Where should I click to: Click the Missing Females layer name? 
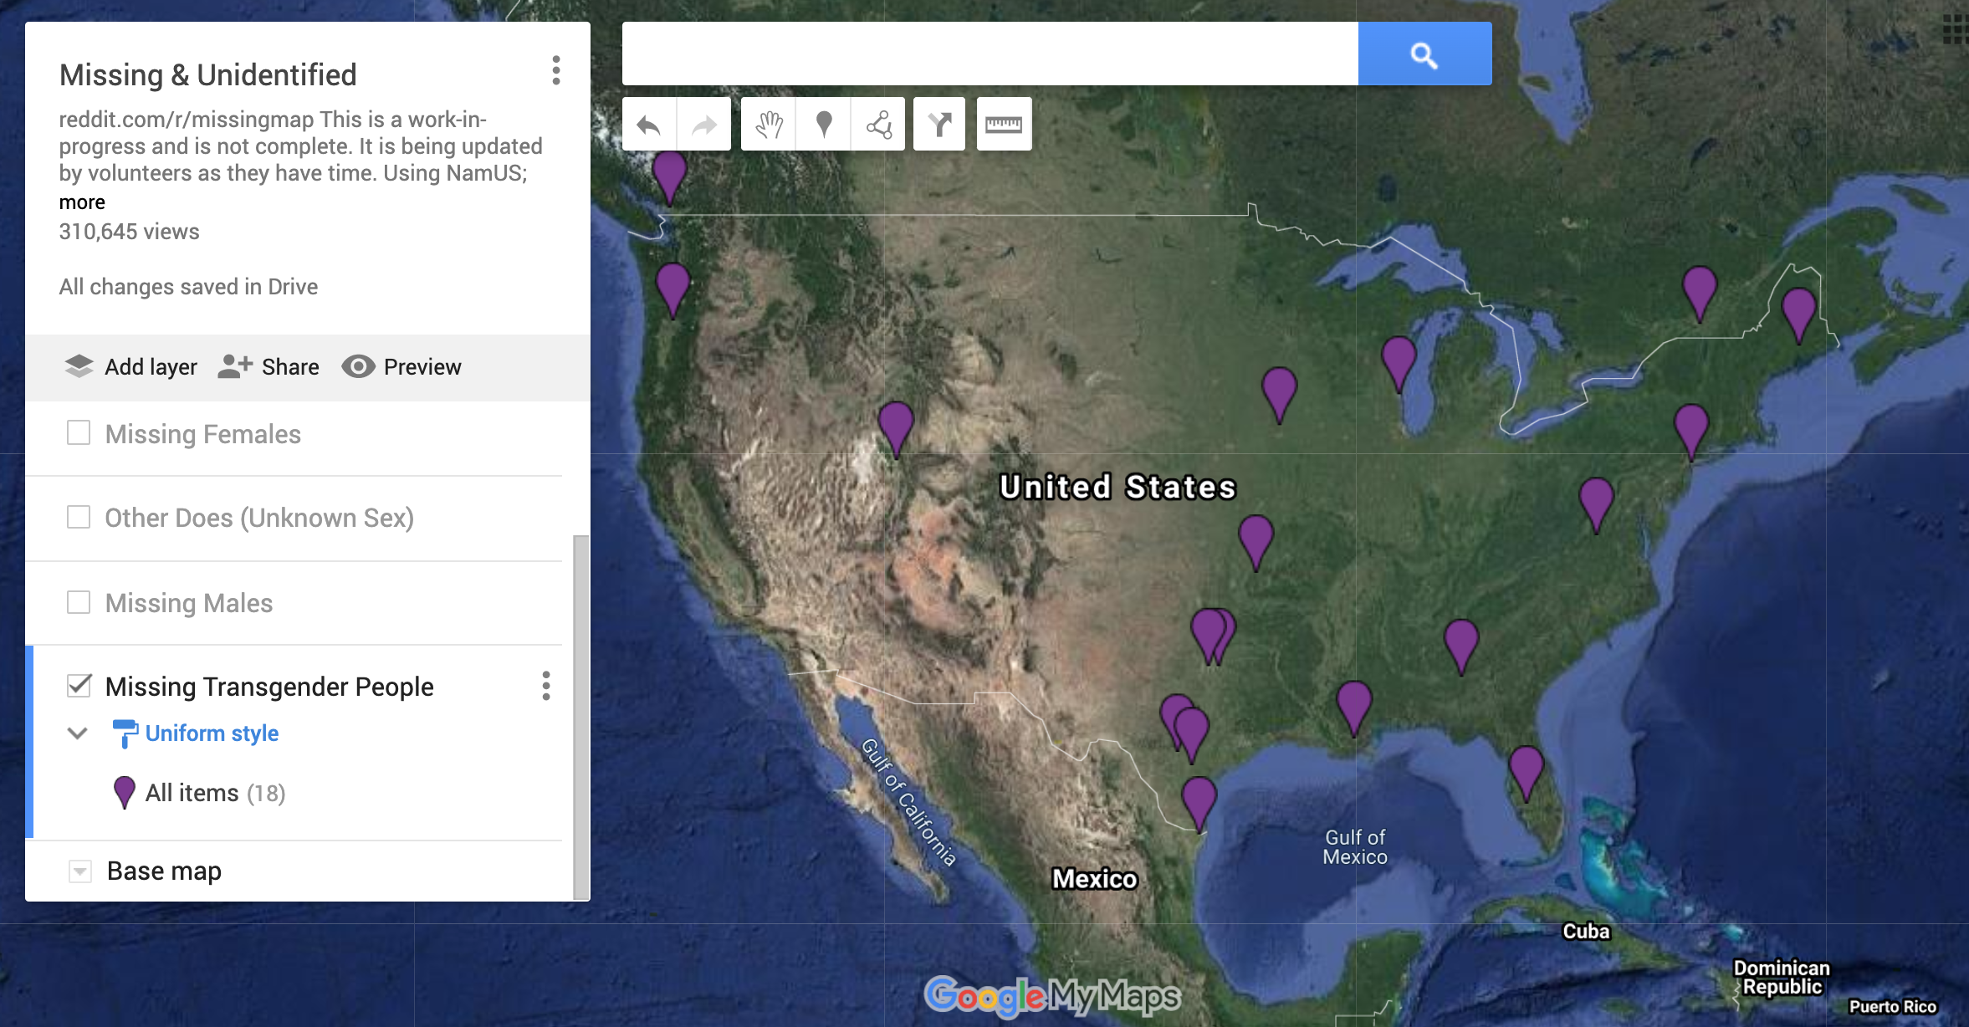coord(202,434)
